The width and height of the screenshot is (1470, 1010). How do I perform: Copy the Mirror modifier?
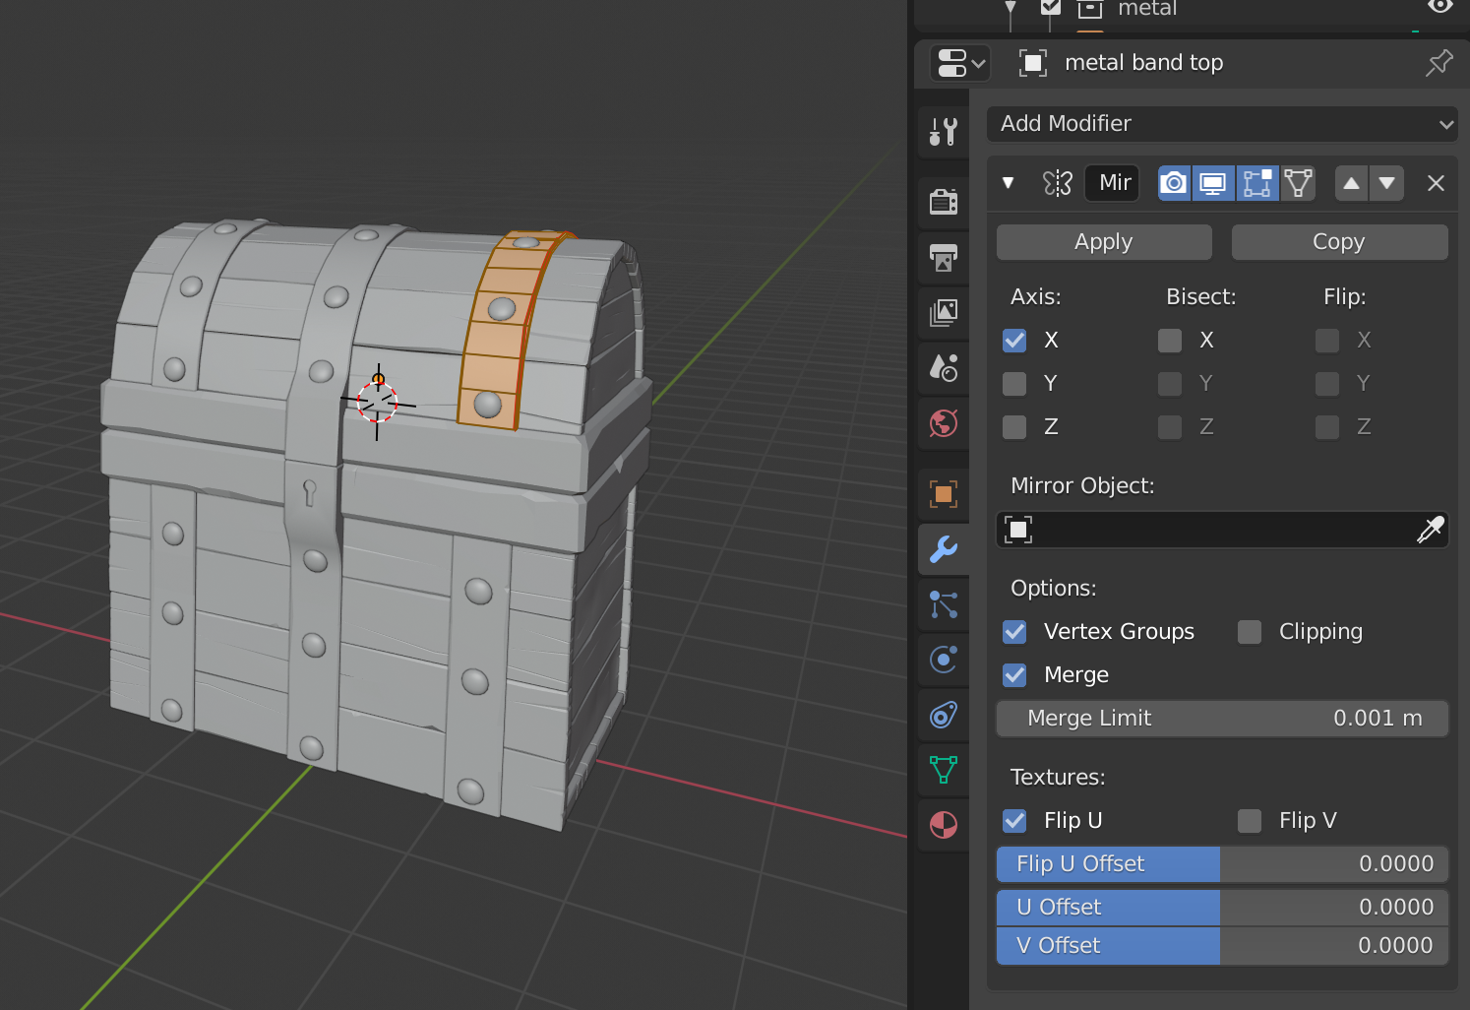[1339, 241]
